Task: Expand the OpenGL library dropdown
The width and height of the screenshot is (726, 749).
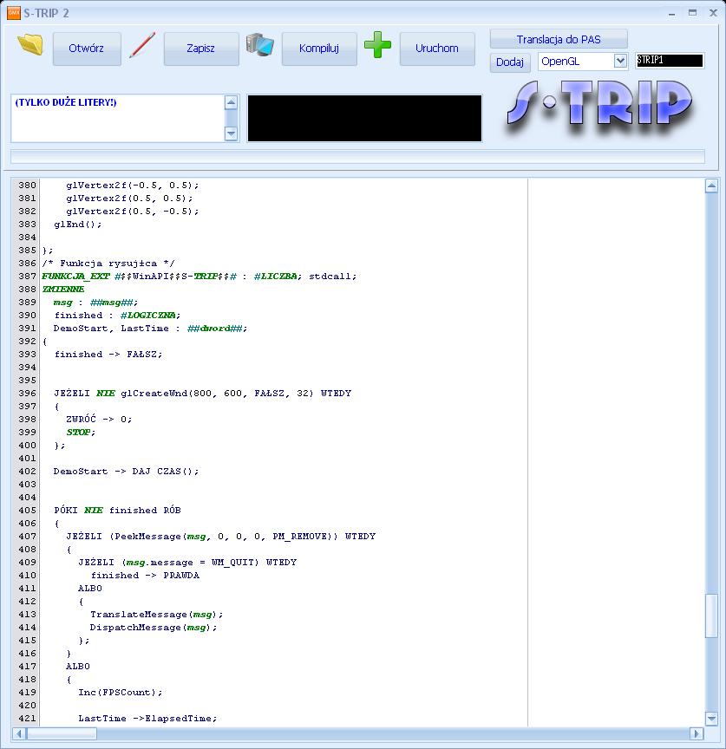Action: pyautogui.click(x=619, y=61)
